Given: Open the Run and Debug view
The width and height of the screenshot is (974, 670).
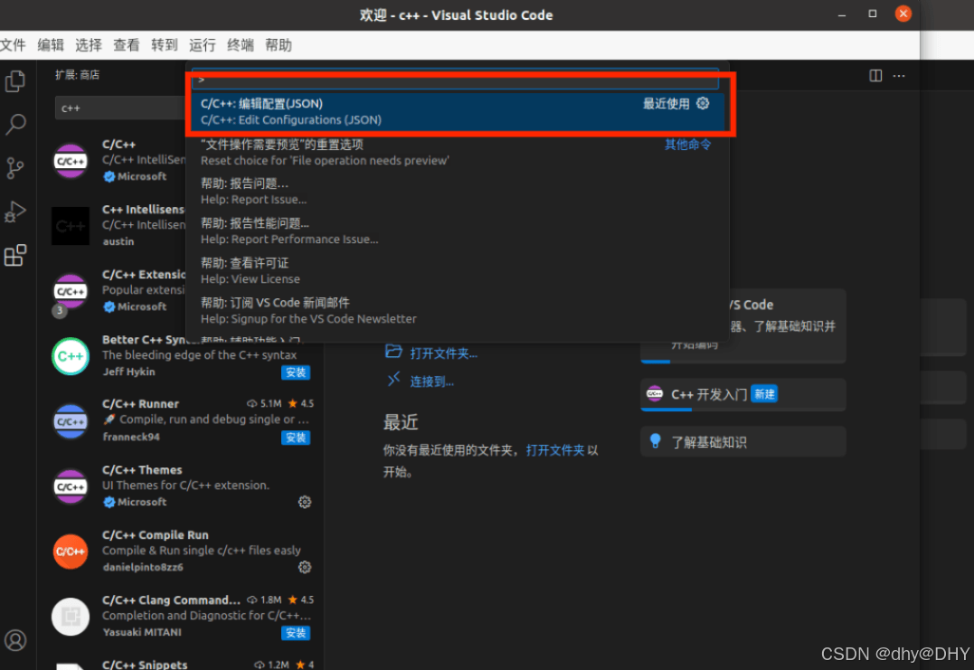Looking at the screenshot, I should coord(14,212).
